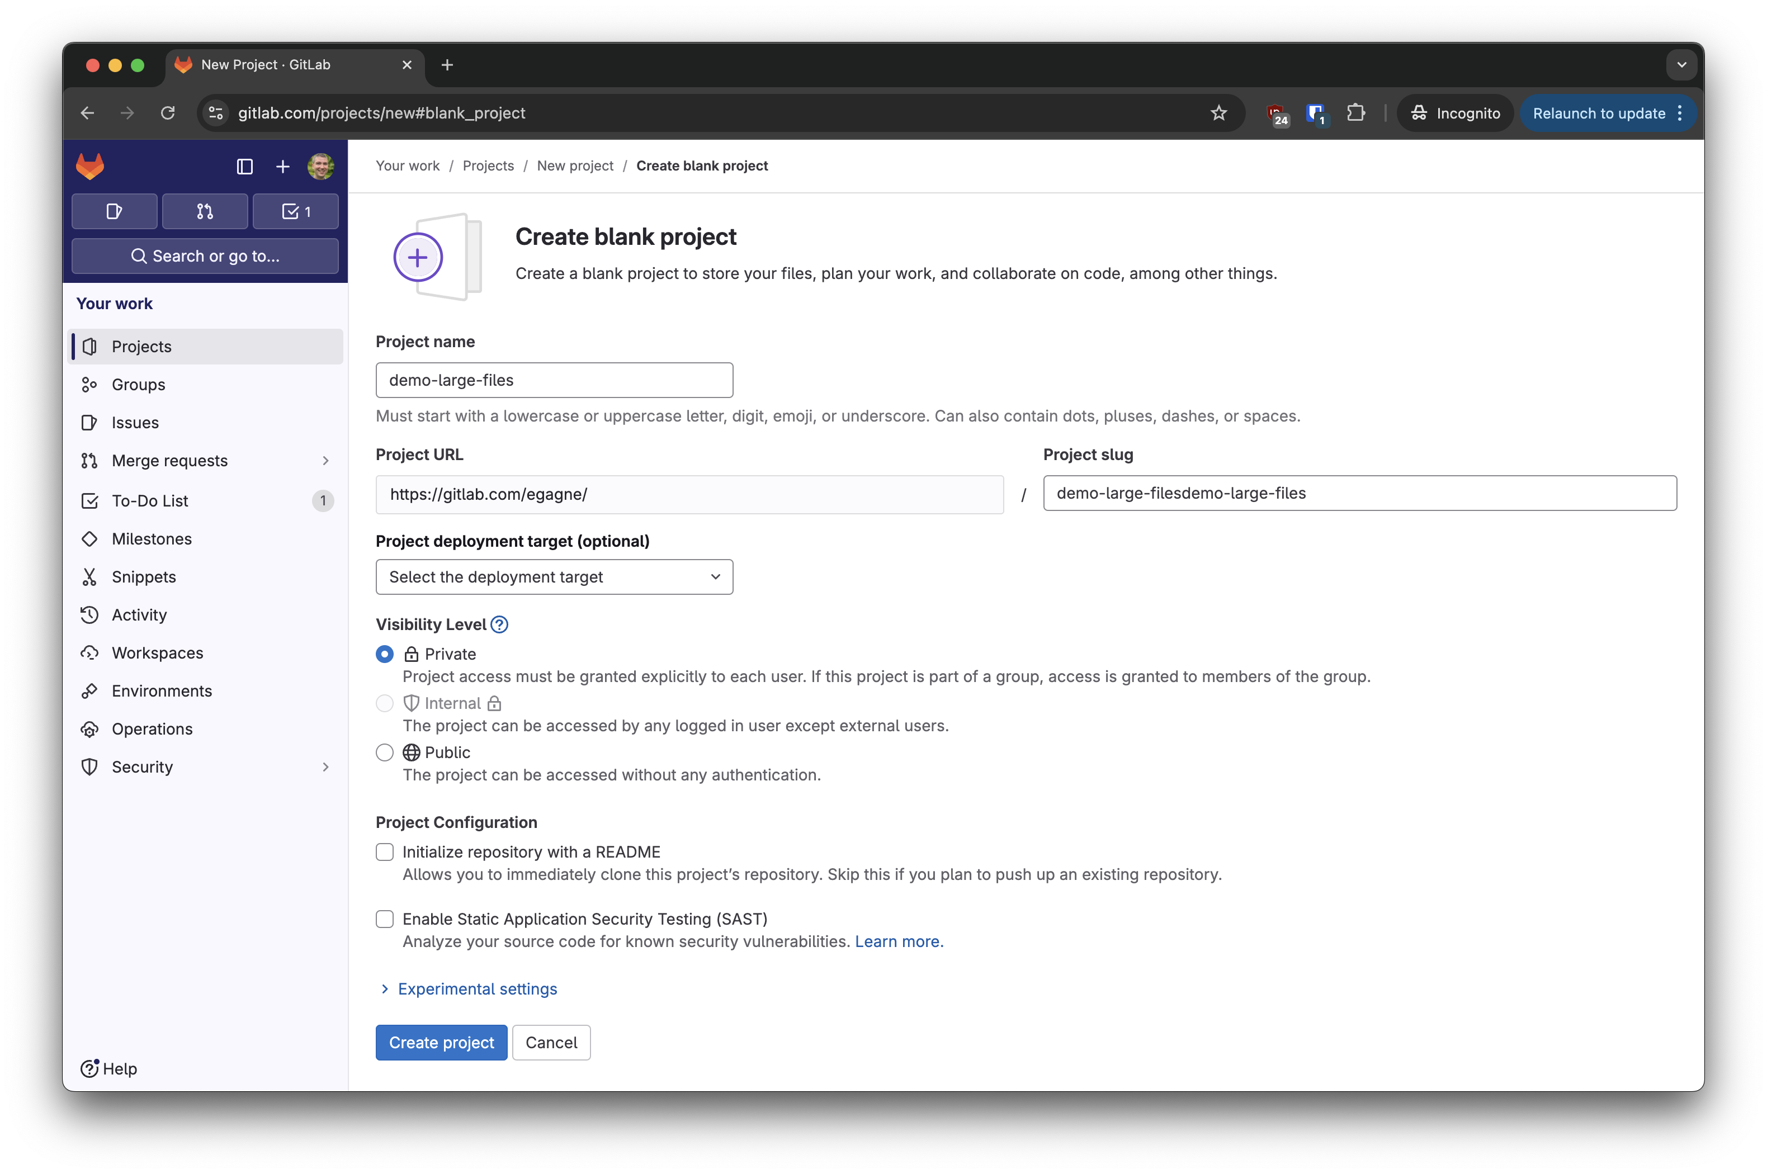Click the Create project button

click(441, 1042)
